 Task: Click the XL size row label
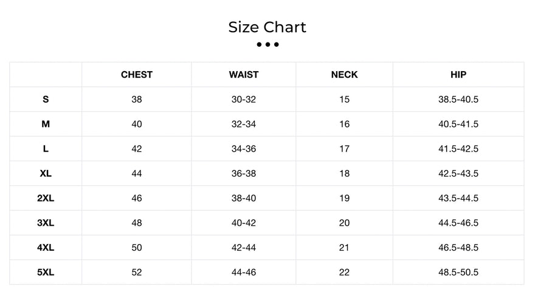[46, 174]
